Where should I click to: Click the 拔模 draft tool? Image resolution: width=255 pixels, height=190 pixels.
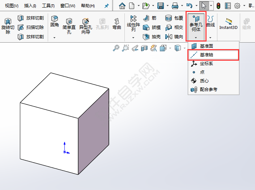(x=152, y=27)
